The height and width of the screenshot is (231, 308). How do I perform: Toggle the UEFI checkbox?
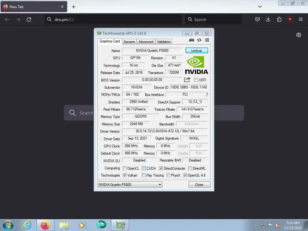tap(196, 80)
